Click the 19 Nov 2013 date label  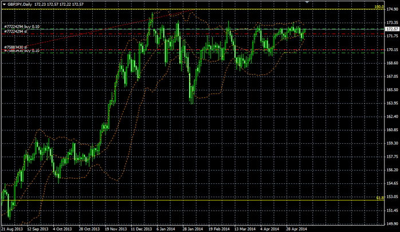click(x=115, y=229)
